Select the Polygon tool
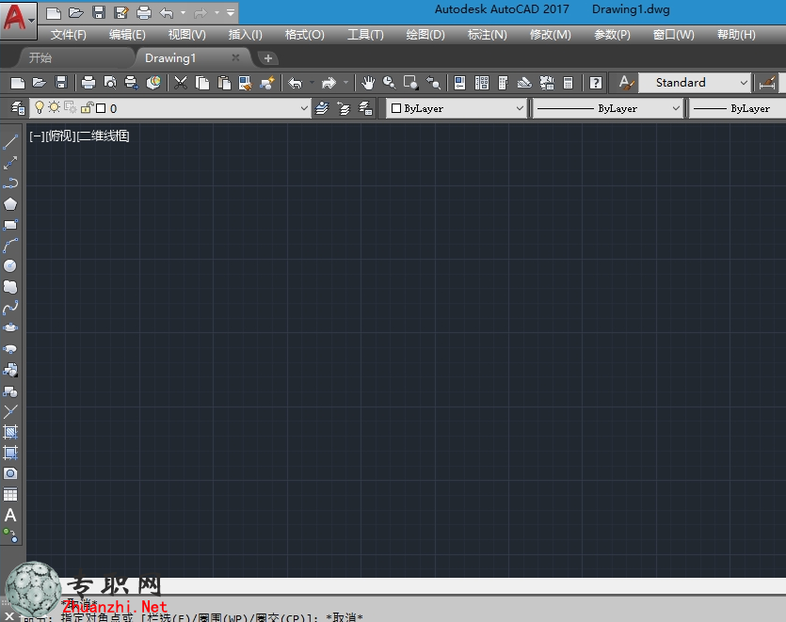Image resolution: width=786 pixels, height=622 pixels. (x=10, y=204)
